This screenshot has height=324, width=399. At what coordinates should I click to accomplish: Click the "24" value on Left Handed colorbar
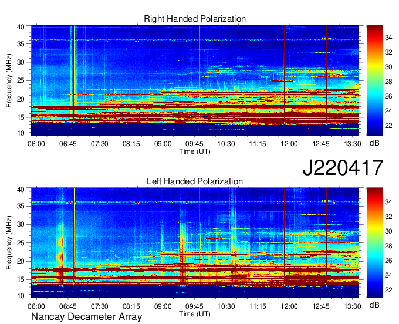388,275
